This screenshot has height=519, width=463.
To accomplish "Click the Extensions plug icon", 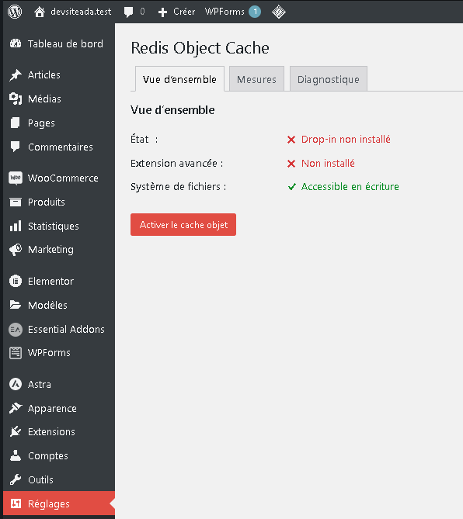I will [x=16, y=431].
